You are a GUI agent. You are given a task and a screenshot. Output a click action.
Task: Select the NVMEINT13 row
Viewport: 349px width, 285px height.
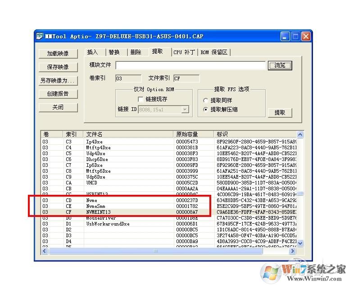169,212
